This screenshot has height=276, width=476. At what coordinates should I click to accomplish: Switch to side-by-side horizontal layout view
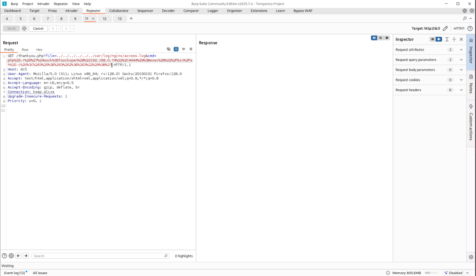click(x=374, y=38)
